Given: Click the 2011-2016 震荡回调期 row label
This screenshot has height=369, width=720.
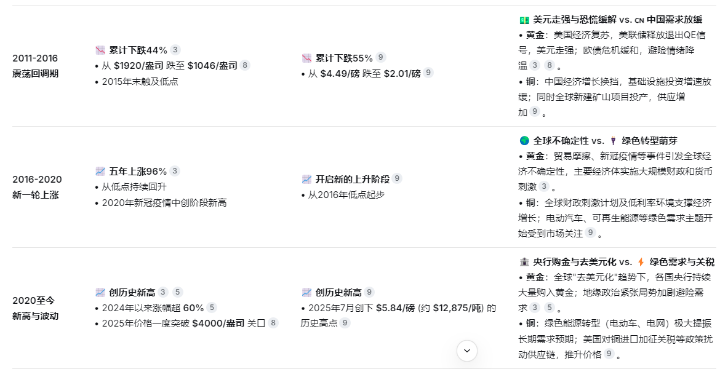Looking at the screenshot, I should [x=36, y=66].
